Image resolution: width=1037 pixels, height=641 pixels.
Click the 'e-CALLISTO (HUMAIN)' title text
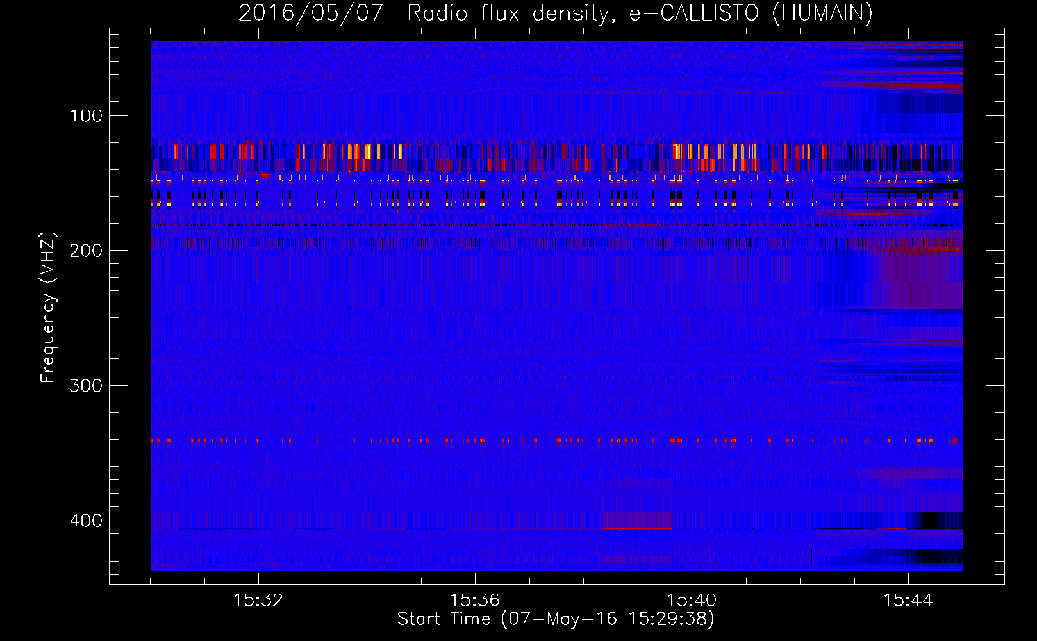point(751,13)
